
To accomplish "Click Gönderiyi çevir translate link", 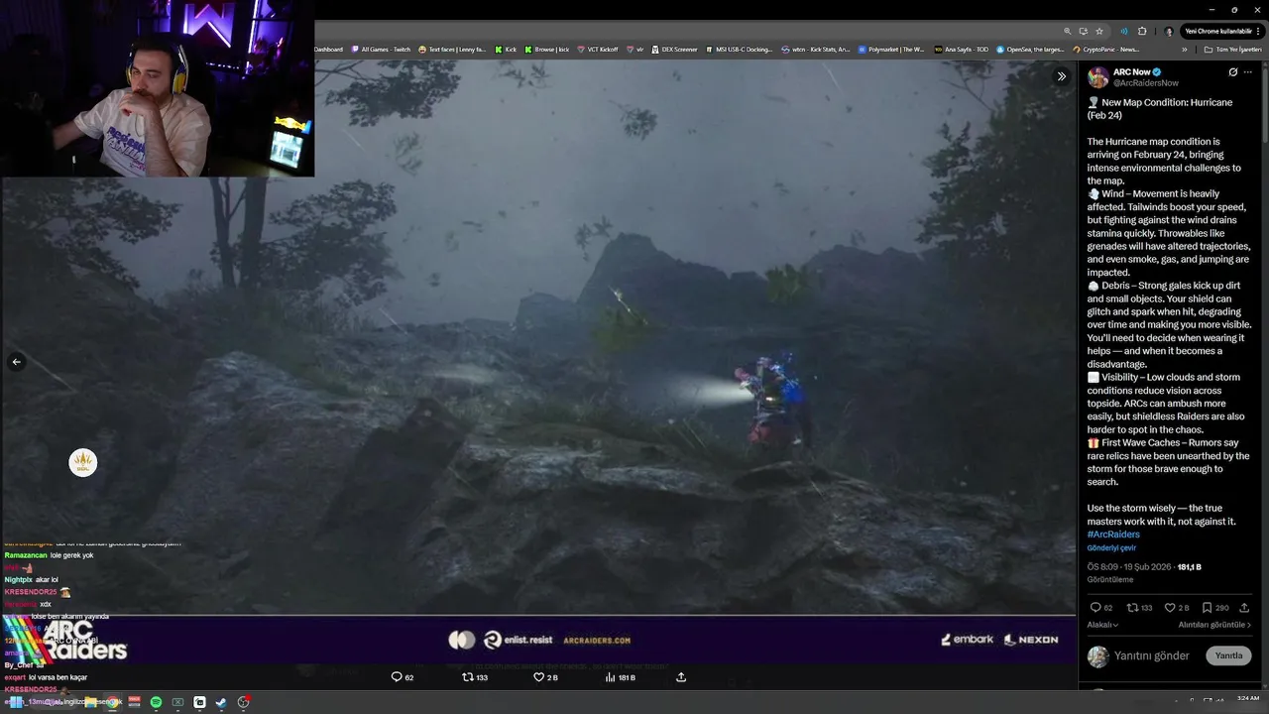I will 1111,547.
